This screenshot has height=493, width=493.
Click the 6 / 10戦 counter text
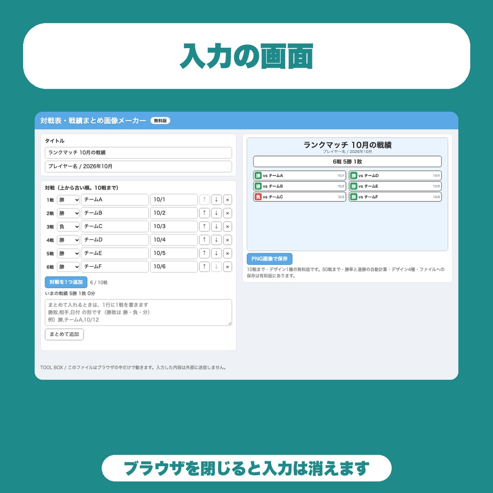coord(99,282)
